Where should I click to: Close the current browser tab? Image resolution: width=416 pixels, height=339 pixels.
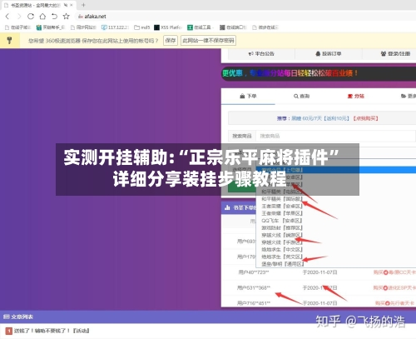tap(72, 5)
